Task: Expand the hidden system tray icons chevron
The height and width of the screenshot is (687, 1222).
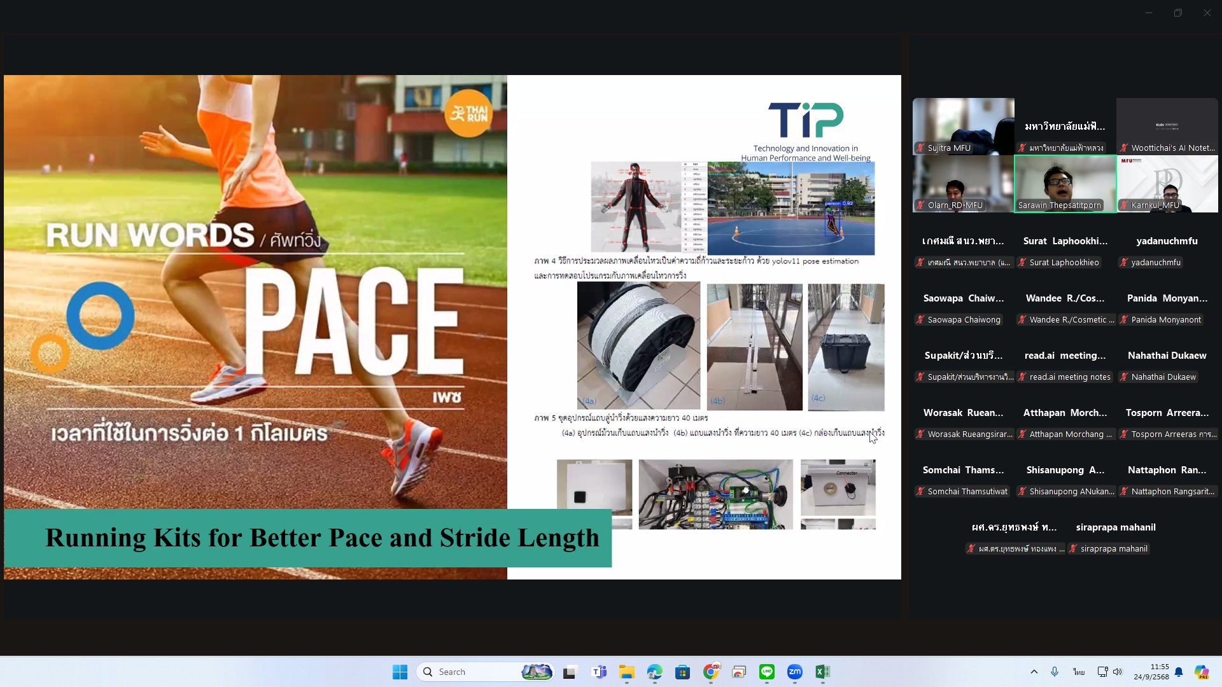Action: [x=1034, y=672]
